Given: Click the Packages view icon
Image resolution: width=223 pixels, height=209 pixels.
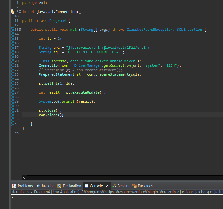Looking at the screenshot, I should tap(135, 186).
